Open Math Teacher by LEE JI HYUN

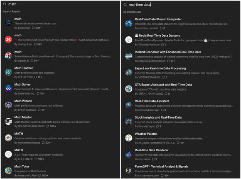coord(60,72)
